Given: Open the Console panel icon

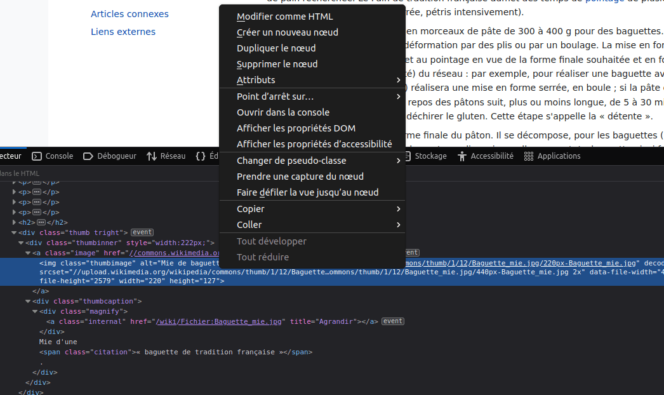Looking at the screenshot, I should 37,156.
